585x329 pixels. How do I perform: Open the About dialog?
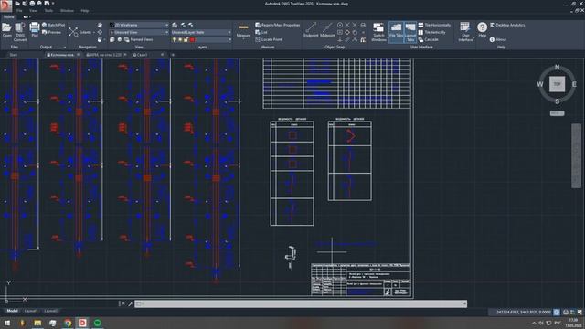click(x=497, y=39)
